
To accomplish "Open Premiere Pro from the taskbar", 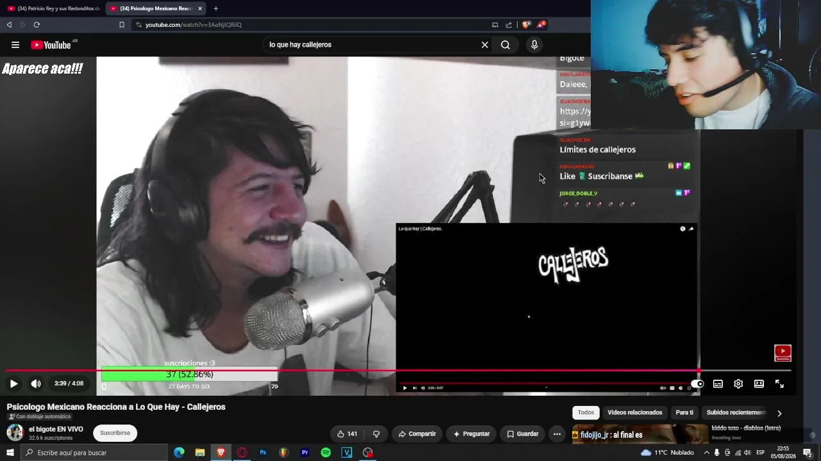I will point(305,453).
